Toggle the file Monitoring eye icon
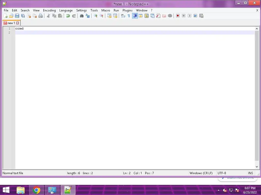 170,16
